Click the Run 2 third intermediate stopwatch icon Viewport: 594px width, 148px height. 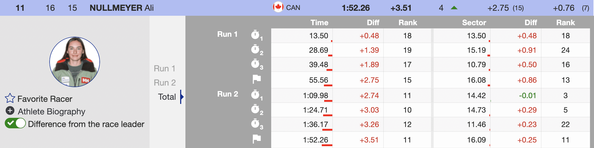coord(255,123)
